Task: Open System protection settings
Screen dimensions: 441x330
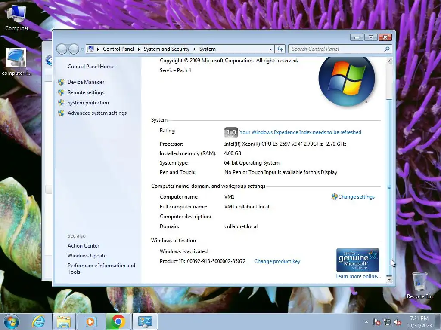Action: pyautogui.click(x=88, y=103)
